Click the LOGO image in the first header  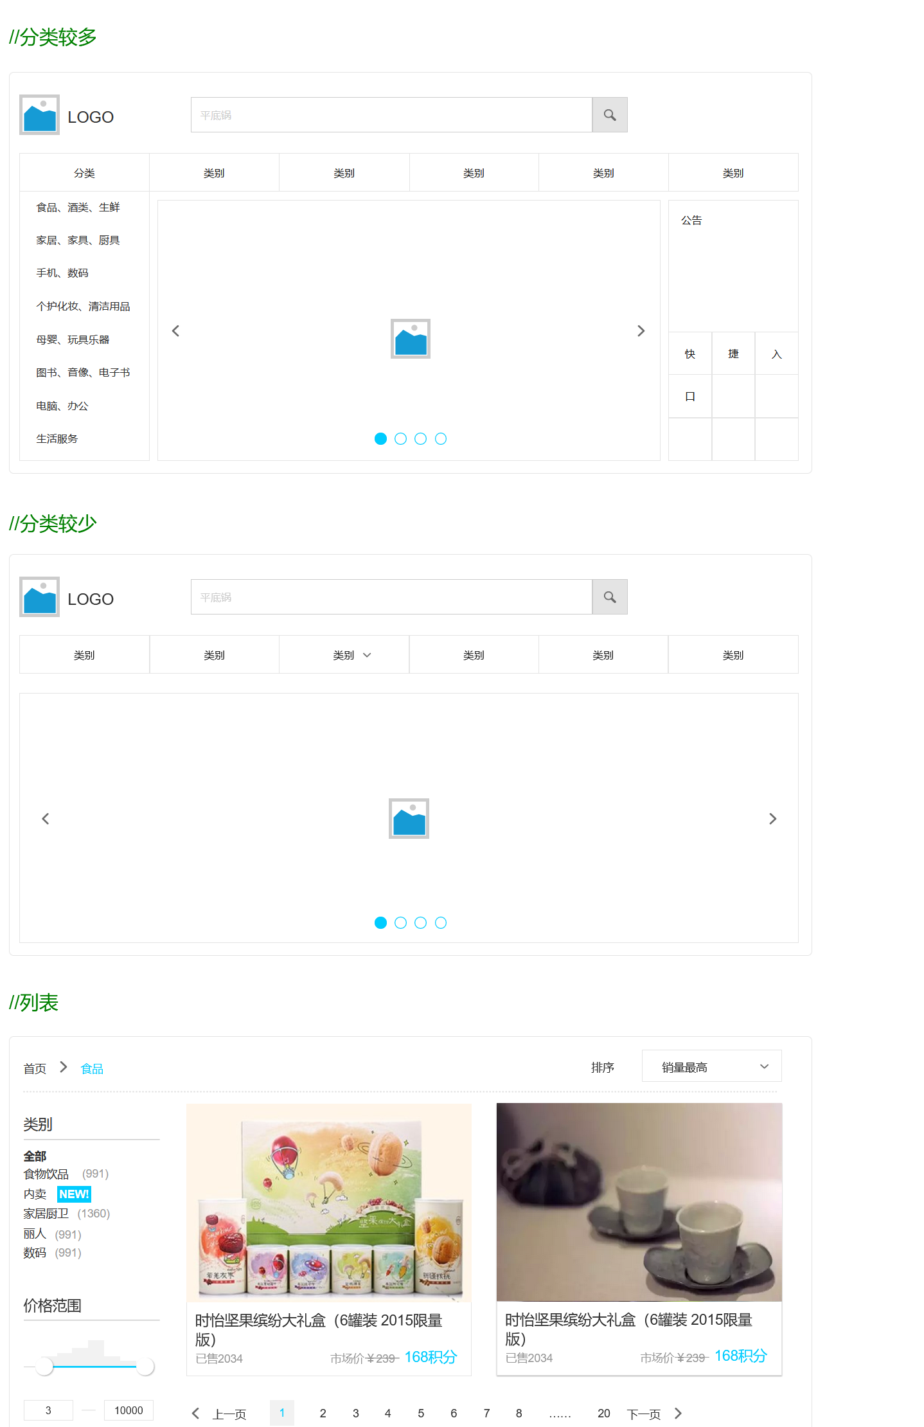tap(39, 115)
